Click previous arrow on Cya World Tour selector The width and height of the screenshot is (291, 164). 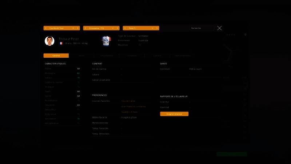(x=45, y=28)
